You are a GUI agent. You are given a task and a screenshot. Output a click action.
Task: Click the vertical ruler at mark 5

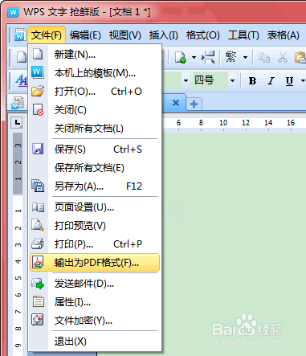coord(18,278)
